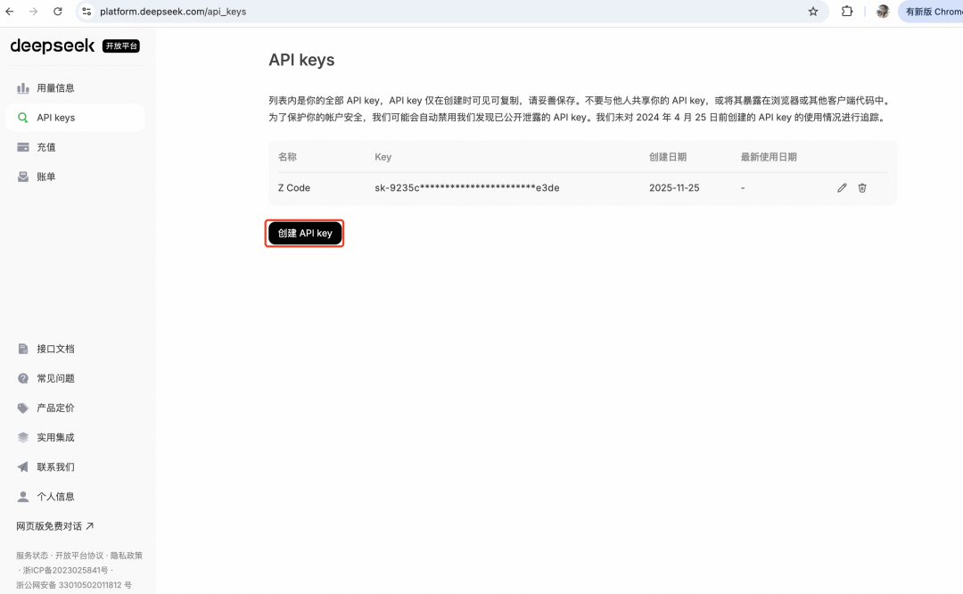Click the API keys magnifier icon
This screenshot has width=963, height=594.
point(22,118)
